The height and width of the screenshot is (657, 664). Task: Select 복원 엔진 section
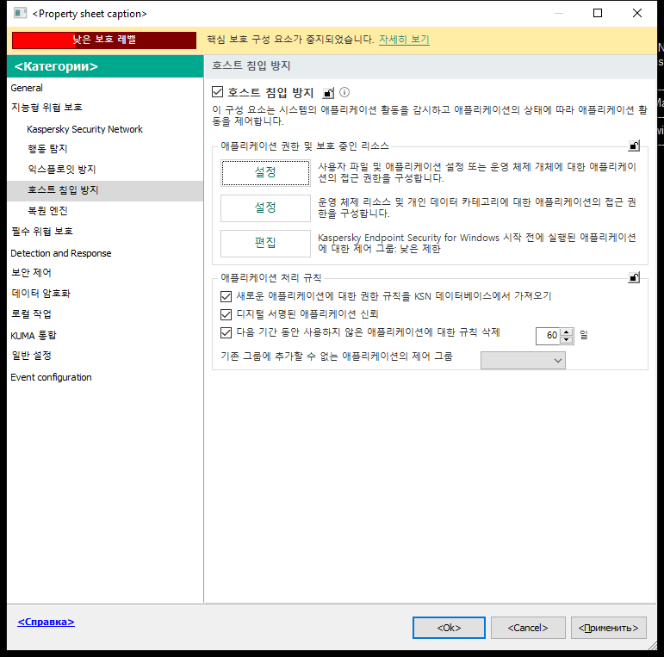click(47, 211)
